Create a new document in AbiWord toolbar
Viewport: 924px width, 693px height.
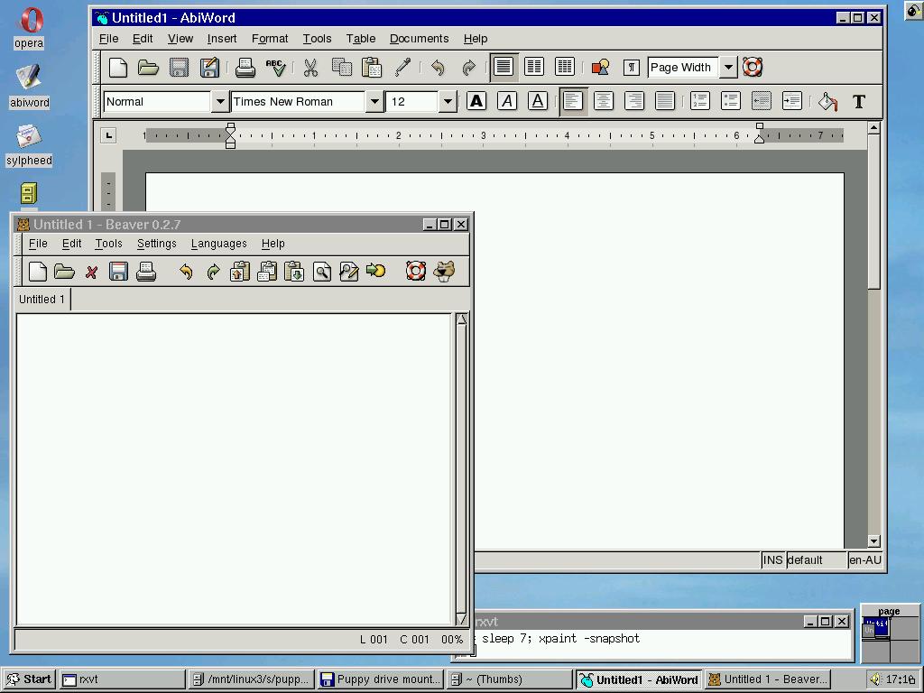click(x=118, y=67)
